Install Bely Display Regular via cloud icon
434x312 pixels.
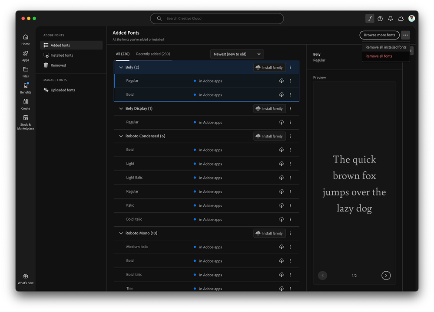281,122
